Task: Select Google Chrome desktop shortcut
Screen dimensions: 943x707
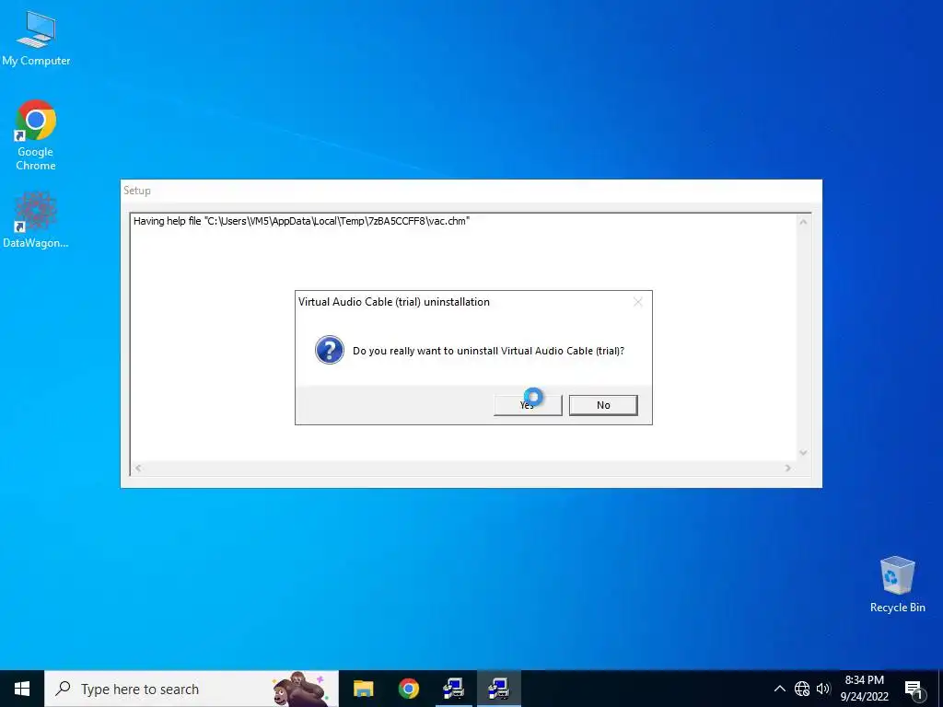Action: [36, 136]
